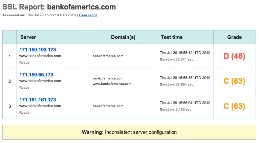Click the D (48) grade
The image size is (259, 143).
234,56
